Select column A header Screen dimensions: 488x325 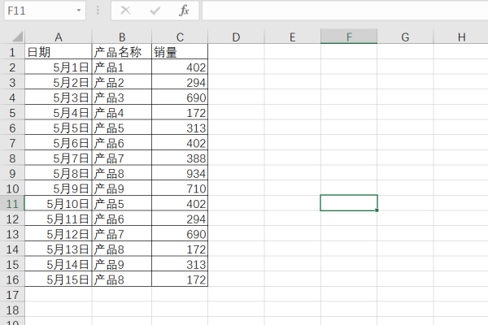pos(59,37)
